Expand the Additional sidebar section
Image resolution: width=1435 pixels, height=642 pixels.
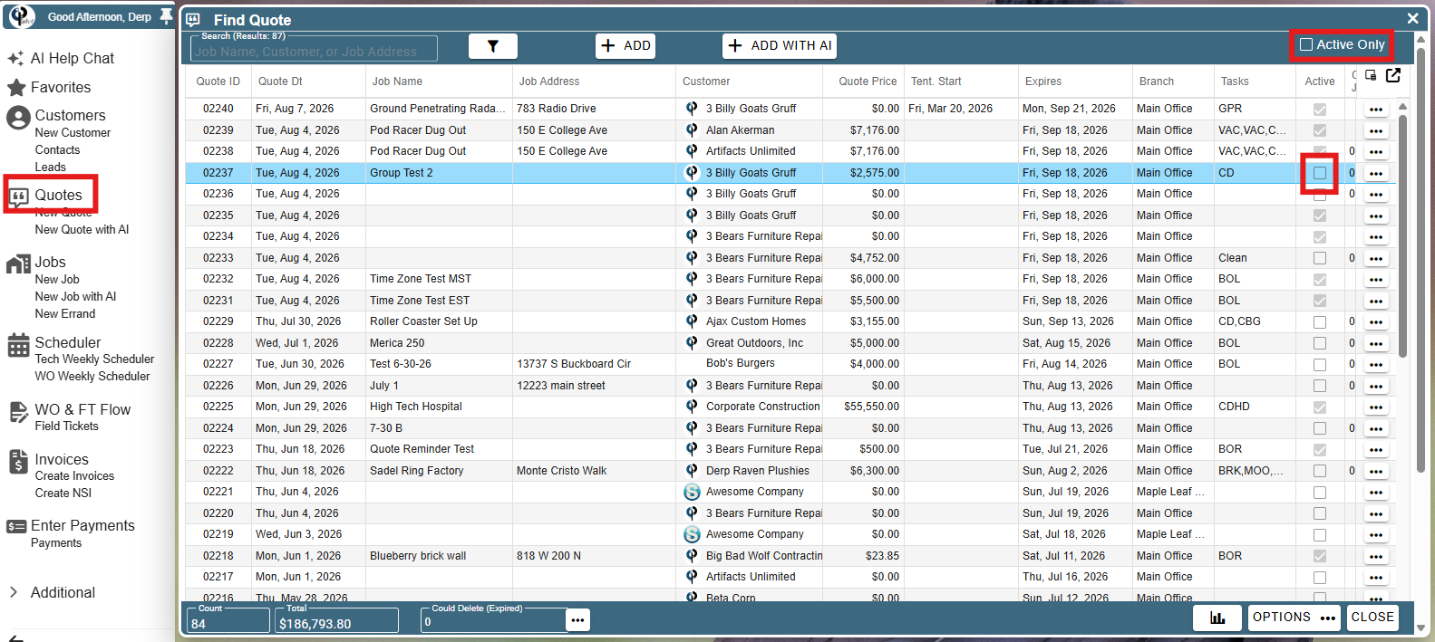point(52,592)
